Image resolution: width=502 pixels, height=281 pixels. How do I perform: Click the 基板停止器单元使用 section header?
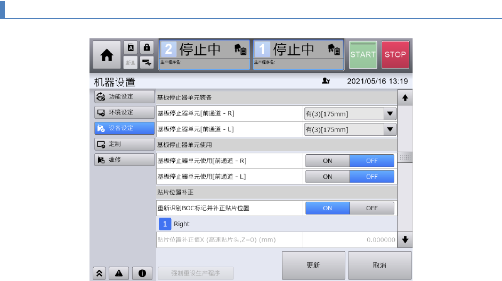(x=277, y=145)
